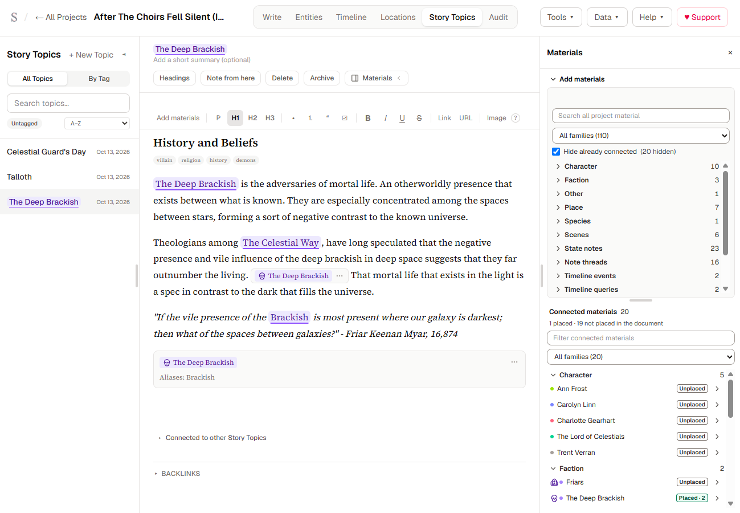
Task: Switch to the Audit tab
Action: (x=498, y=17)
